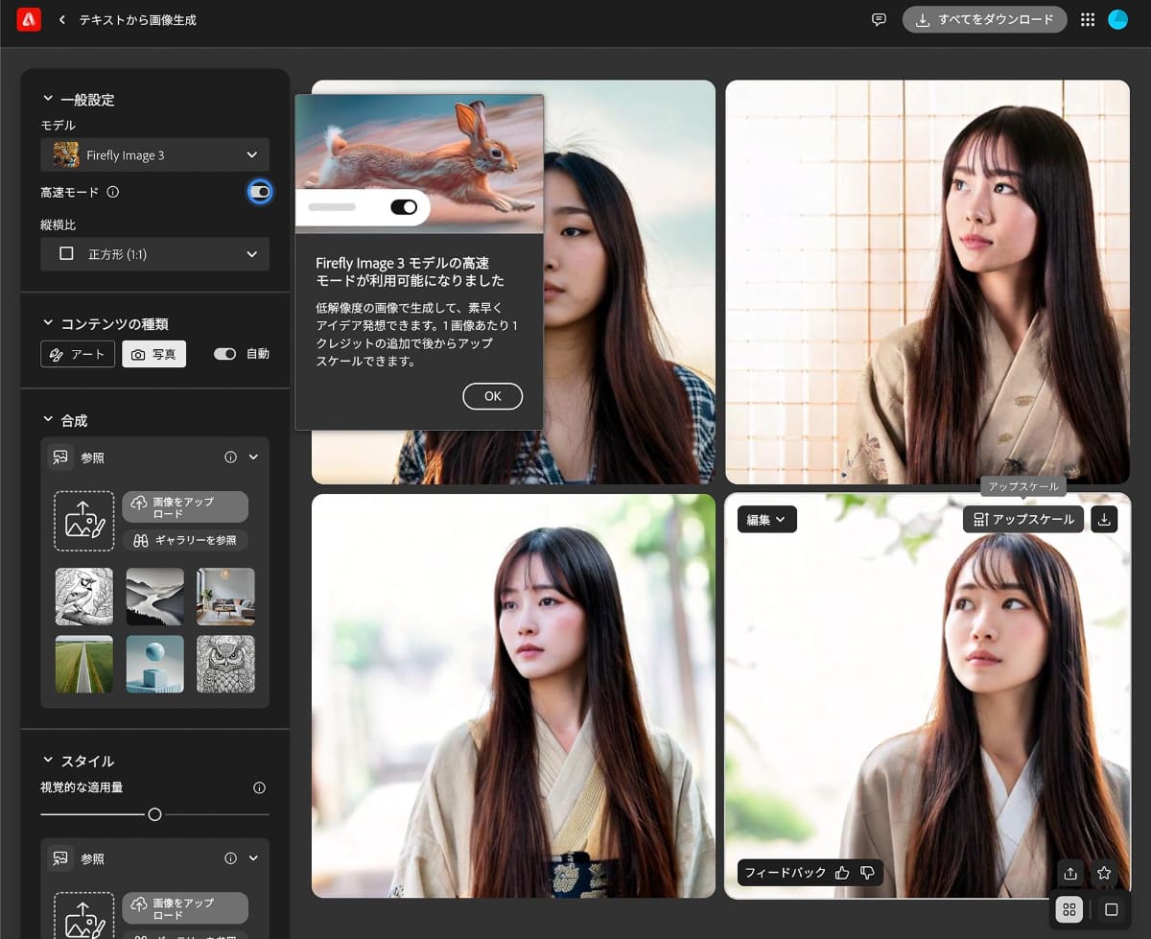
Task: Open the 編集 dropdown on the image
Action: [x=765, y=519]
